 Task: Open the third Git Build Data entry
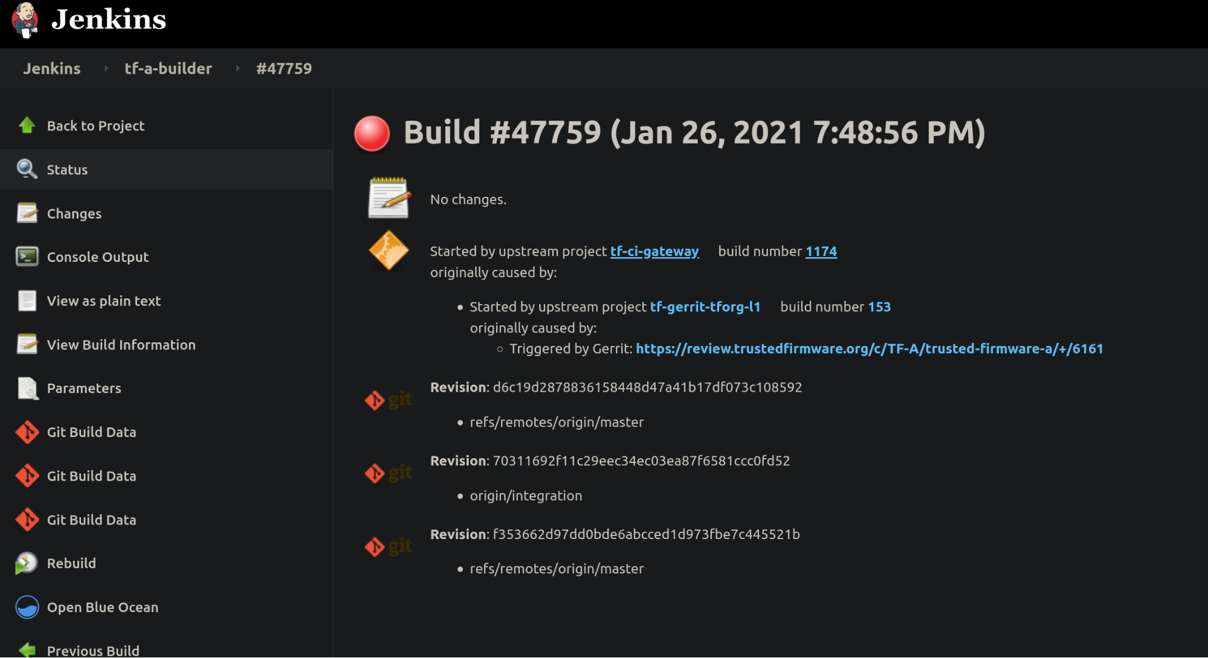coord(91,520)
